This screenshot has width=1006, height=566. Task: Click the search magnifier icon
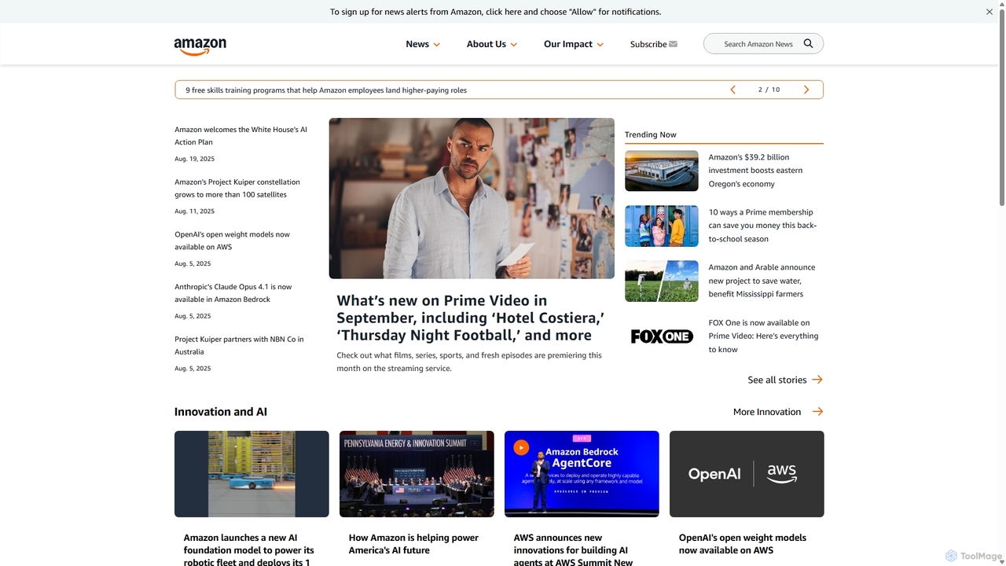(x=808, y=44)
